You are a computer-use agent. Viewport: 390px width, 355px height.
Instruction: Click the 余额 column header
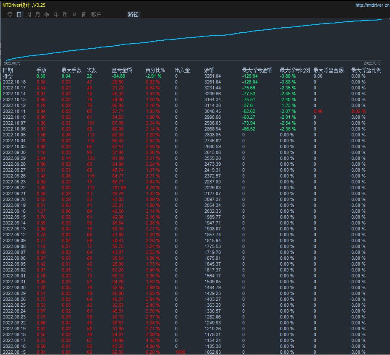click(209, 70)
